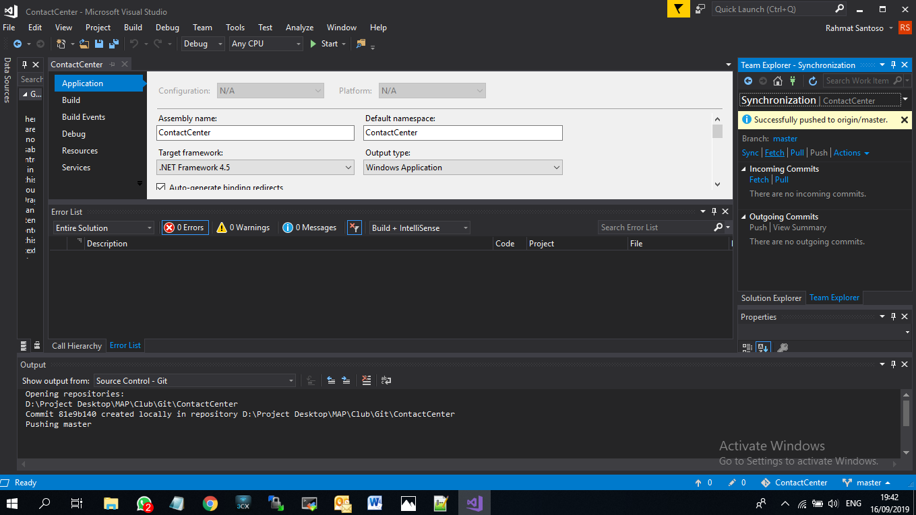Click the notifications flag icon in the title bar
The image size is (916, 515).
(679, 9)
